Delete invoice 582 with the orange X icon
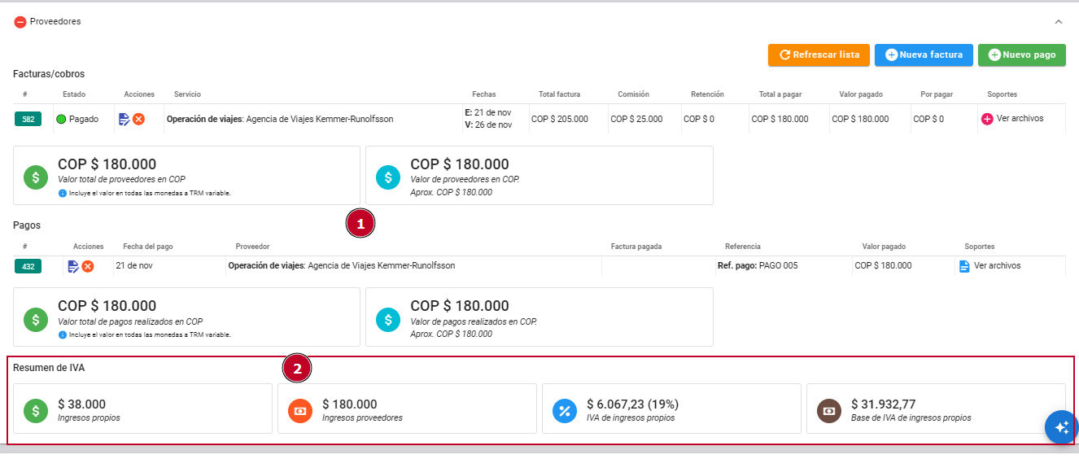 click(x=138, y=119)
